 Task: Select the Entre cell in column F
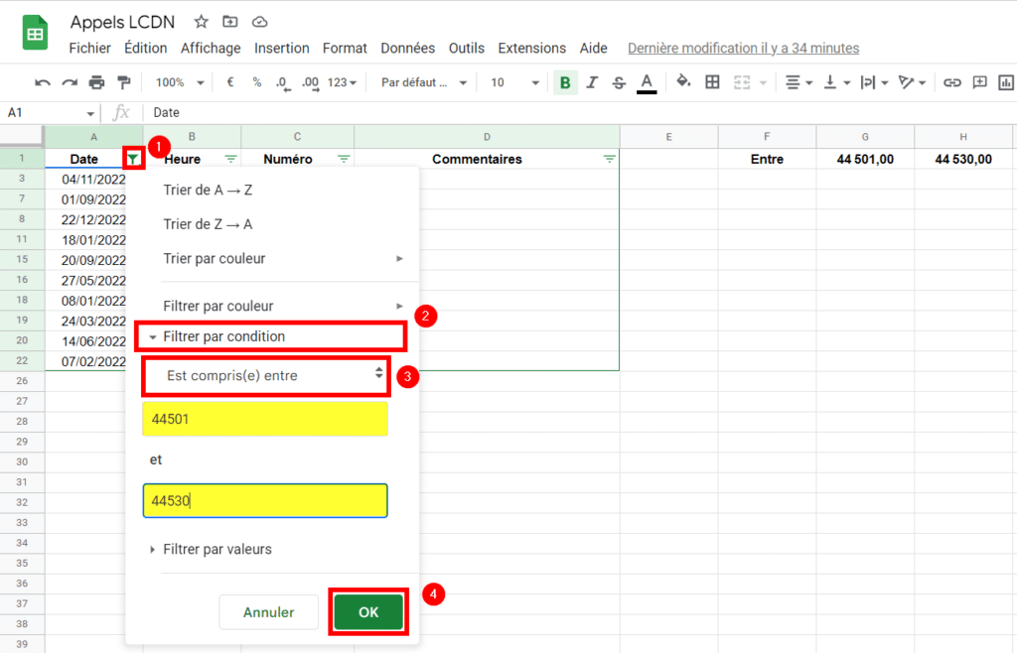(x=767, y=159)
